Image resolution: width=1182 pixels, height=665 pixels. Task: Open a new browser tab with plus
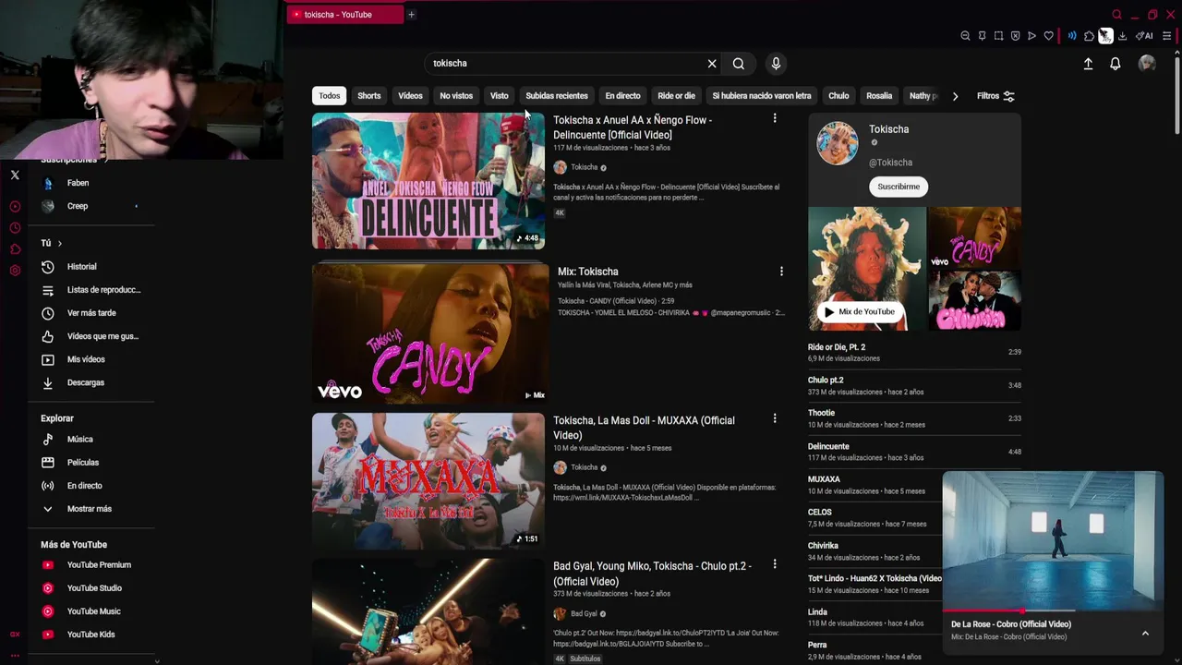[x=412, y=14]
